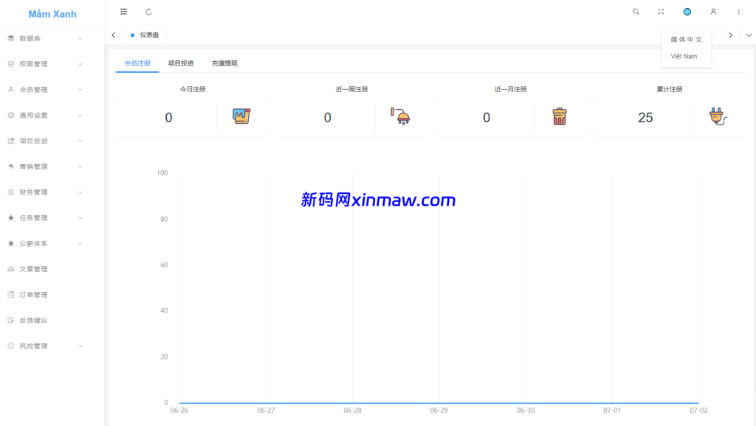The height and width of the screenshot is (426, 756).
Task: Expand the 风控管理 menu chevron
Action: (x=80, y=346)
